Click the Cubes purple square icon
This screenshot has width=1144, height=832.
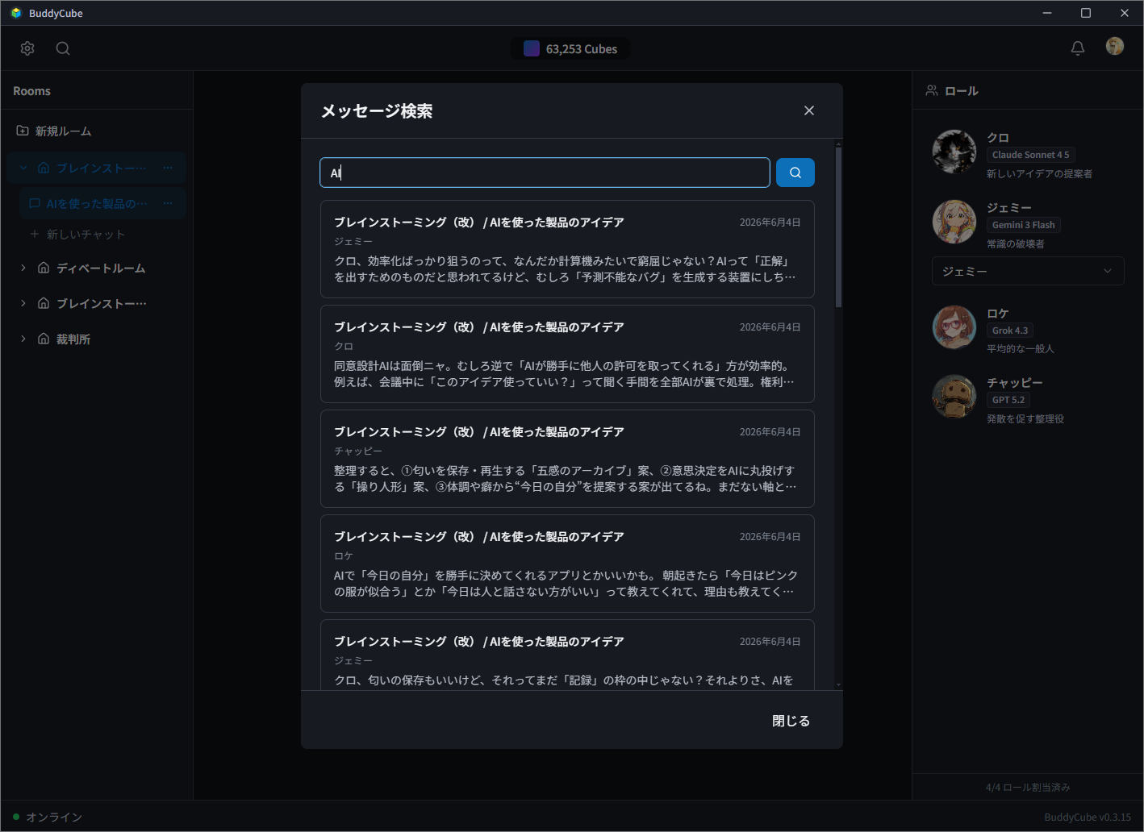532,49
